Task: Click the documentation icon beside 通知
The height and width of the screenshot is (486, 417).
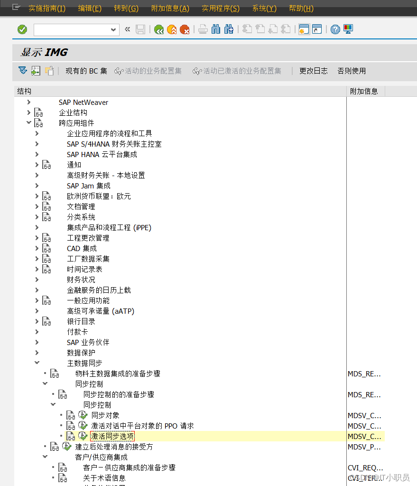Action: point(46,165)
